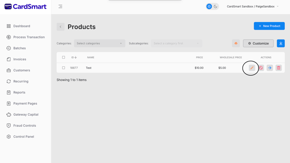Click the $10.00 price cell
The image size is (290, 163).
(x=199, y=68)
